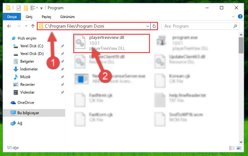Open the blue Help icon
The width and height of the screenshot is (248, 156).
point(240,16)
